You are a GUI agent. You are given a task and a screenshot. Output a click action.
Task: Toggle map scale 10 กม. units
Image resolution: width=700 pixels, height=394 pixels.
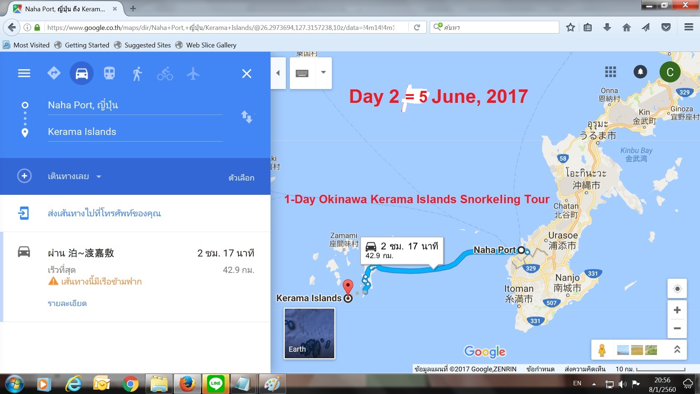[x=650, y=369]
